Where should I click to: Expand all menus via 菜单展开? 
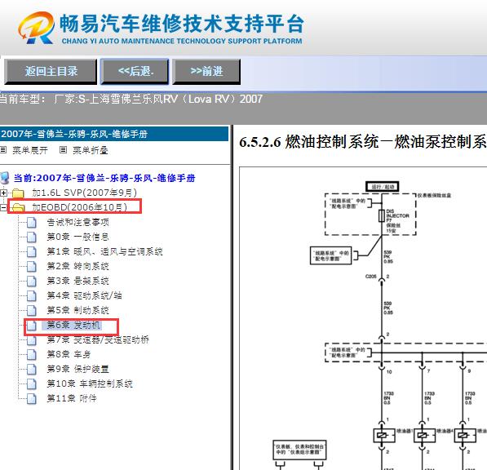coord(30,151)
